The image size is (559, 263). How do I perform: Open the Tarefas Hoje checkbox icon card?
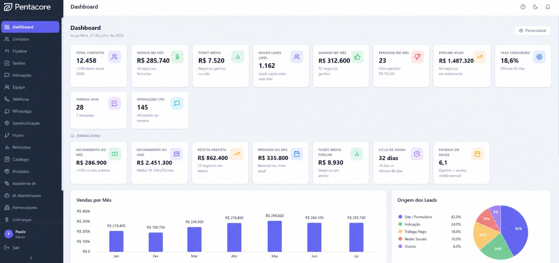click(x=114, y=104)
